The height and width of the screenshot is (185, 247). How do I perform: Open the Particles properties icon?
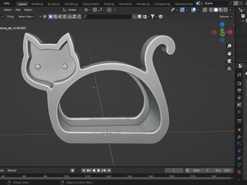[239, 144]
